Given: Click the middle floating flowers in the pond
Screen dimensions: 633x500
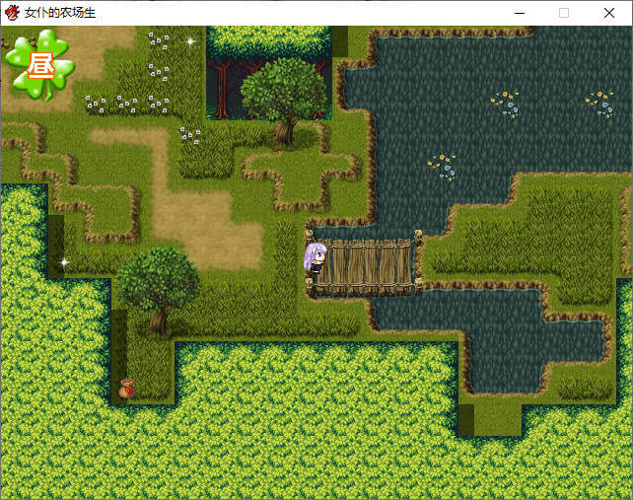Looking at the screenshot, I should [506, 103].
